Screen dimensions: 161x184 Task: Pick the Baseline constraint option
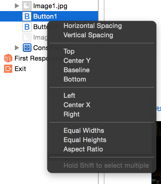77,70
